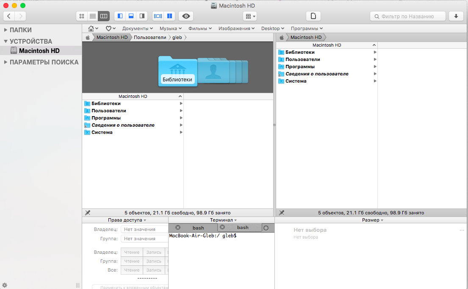Click the Filter by Name search field
This screenshot has width=468, height=289.
[408, 17]
